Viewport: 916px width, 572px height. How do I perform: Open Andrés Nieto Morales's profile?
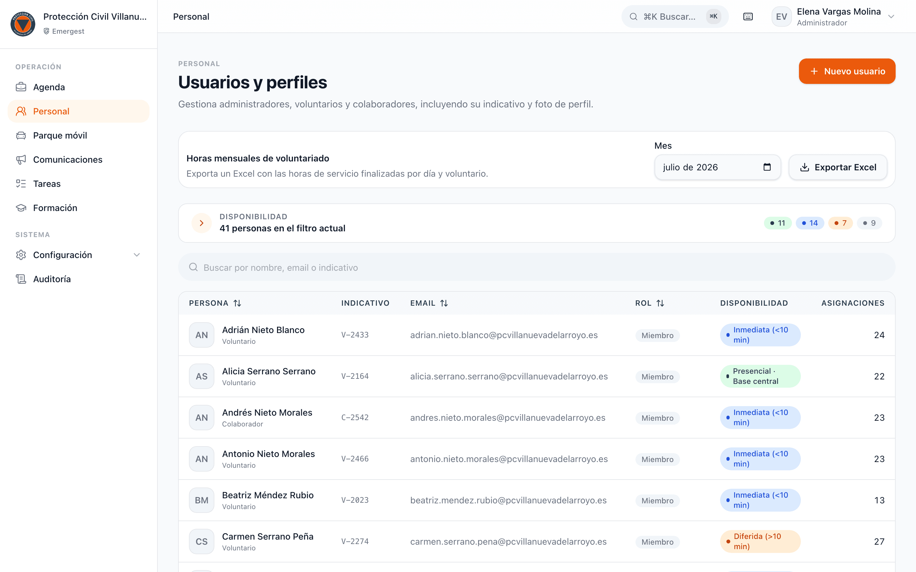coord(267,412)
